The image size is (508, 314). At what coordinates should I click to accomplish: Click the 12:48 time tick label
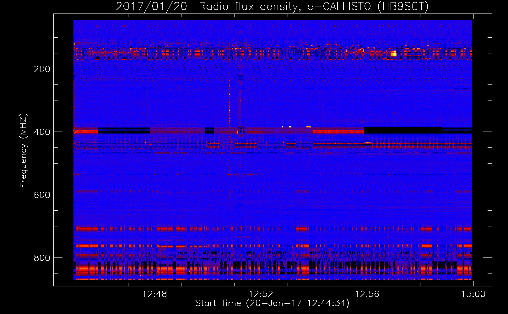pyautogui.click(x=155, y=294)
